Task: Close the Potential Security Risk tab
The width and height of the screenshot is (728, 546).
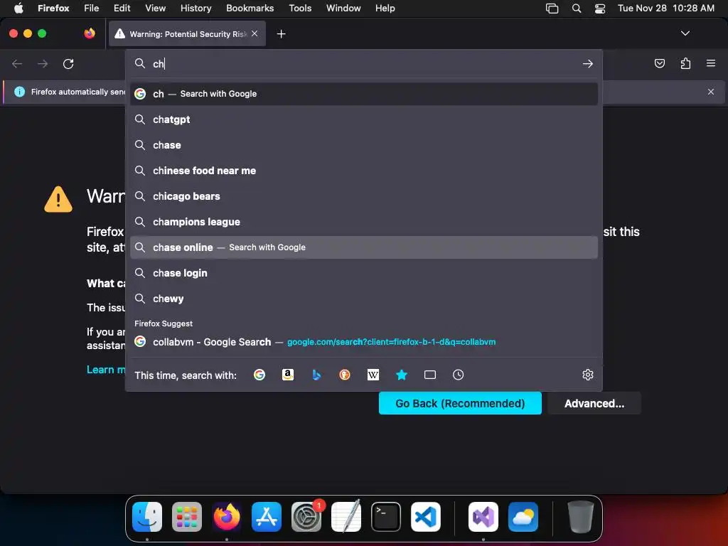Action: 255,33
